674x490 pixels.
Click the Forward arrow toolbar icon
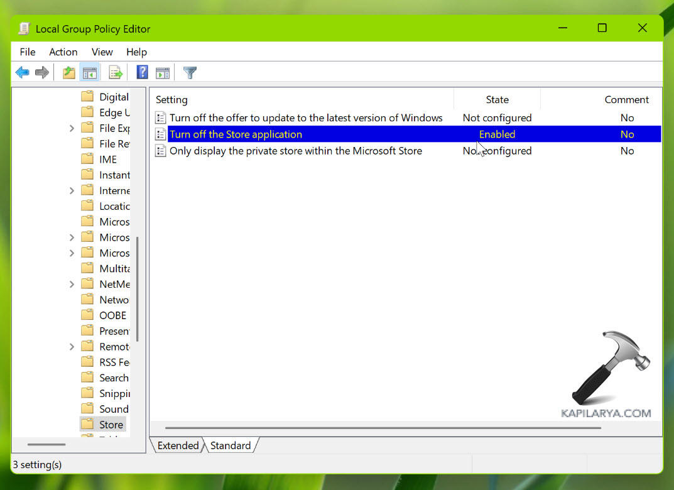[x=42, y=73]
